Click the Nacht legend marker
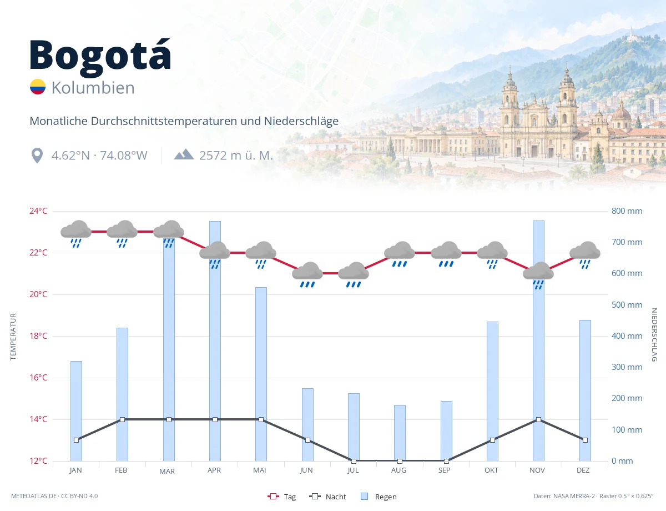 (315, 497)
